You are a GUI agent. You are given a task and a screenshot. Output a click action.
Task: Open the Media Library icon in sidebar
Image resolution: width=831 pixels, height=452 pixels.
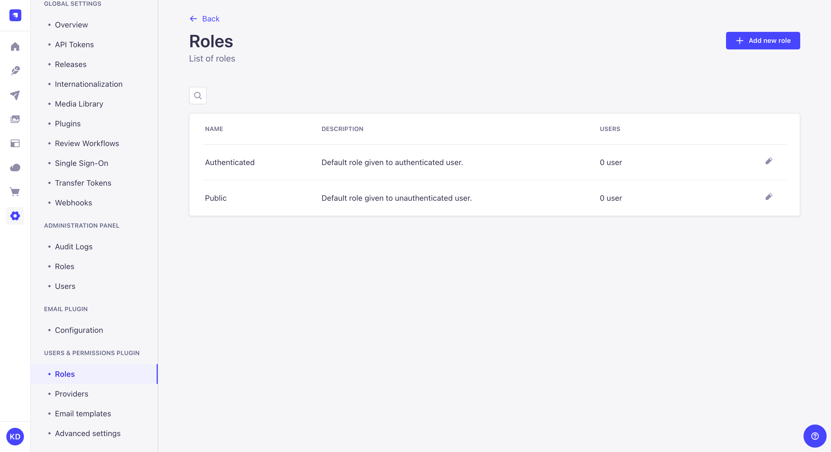[15, 119]
